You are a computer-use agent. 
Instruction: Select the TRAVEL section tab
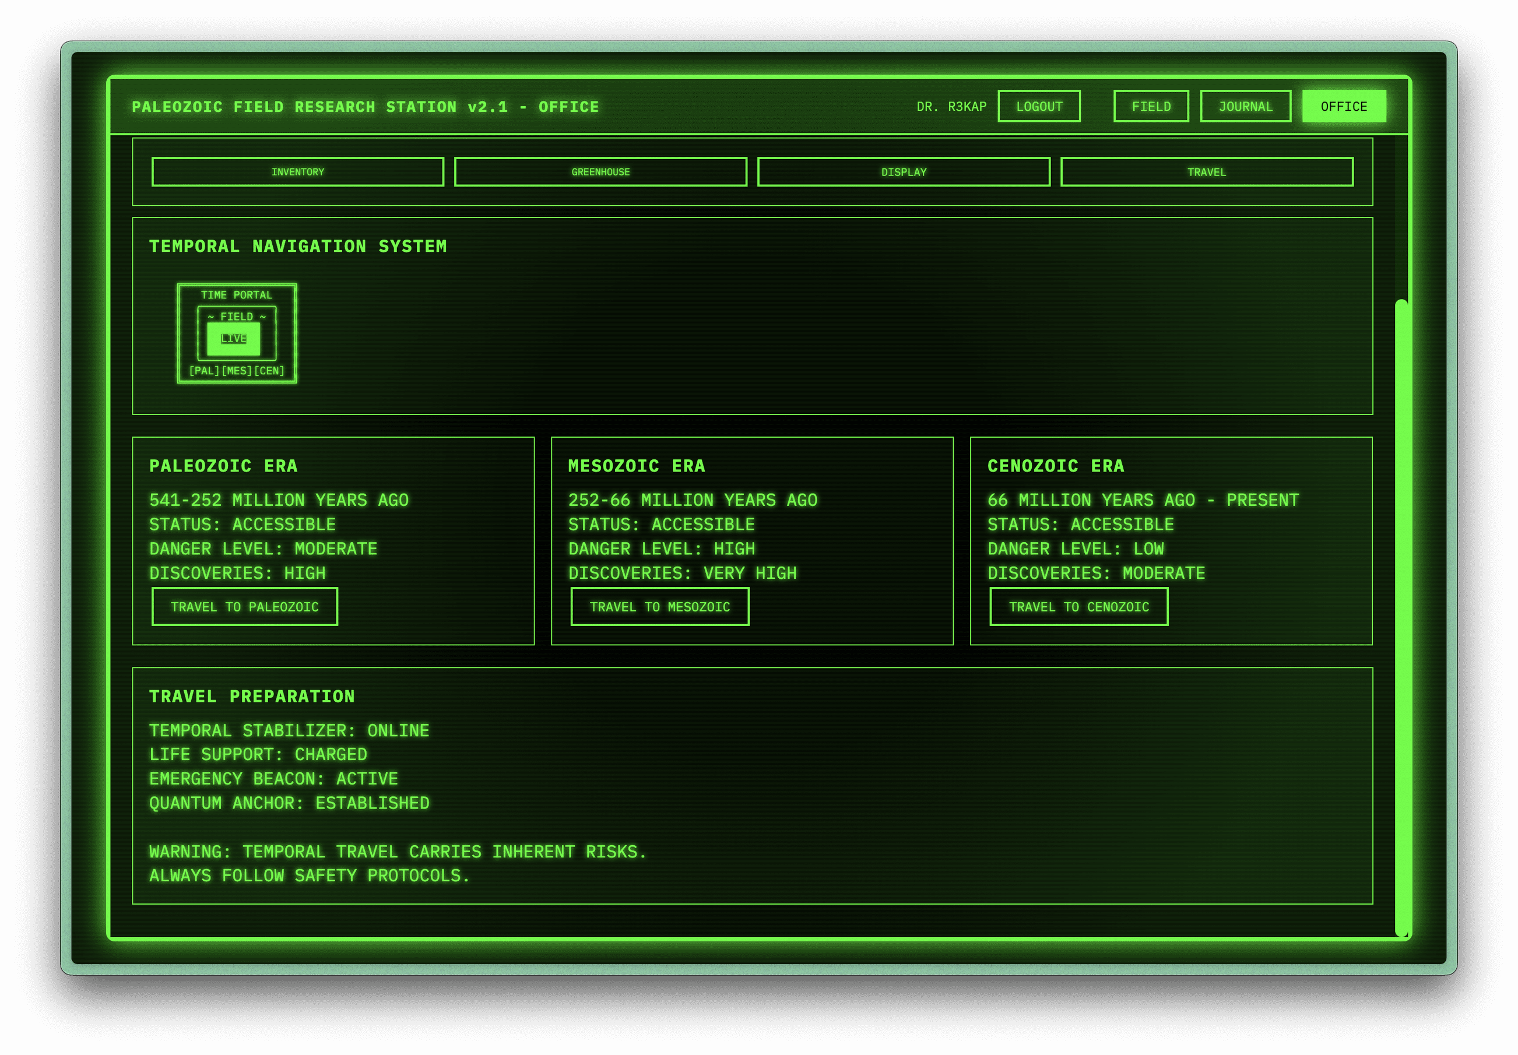(x=1206, y=172)
